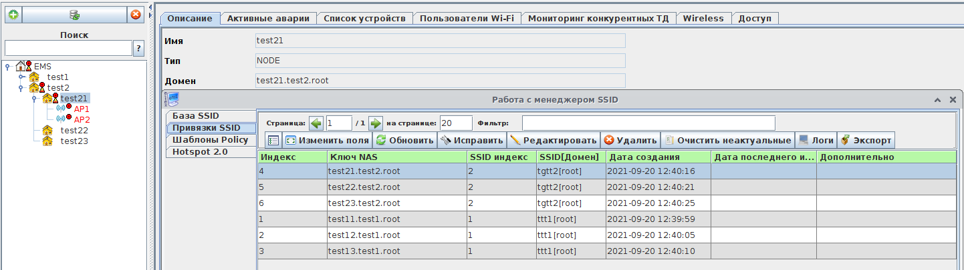Click the list view icon button in toolbar
Screen dimensions: 964x270
(x=273, y=140)
